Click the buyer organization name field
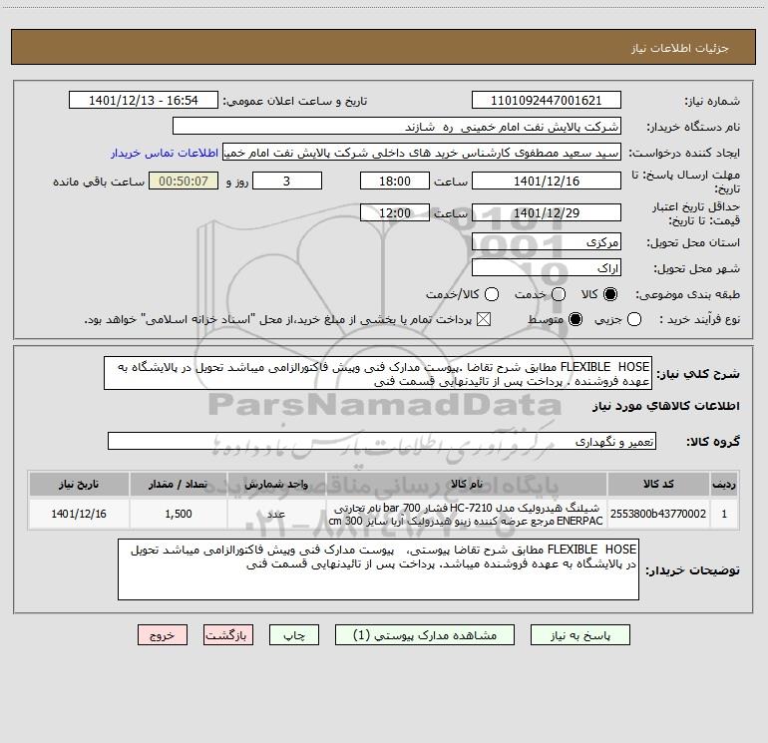This screenshot has width=768, height=743. (397, 127)
